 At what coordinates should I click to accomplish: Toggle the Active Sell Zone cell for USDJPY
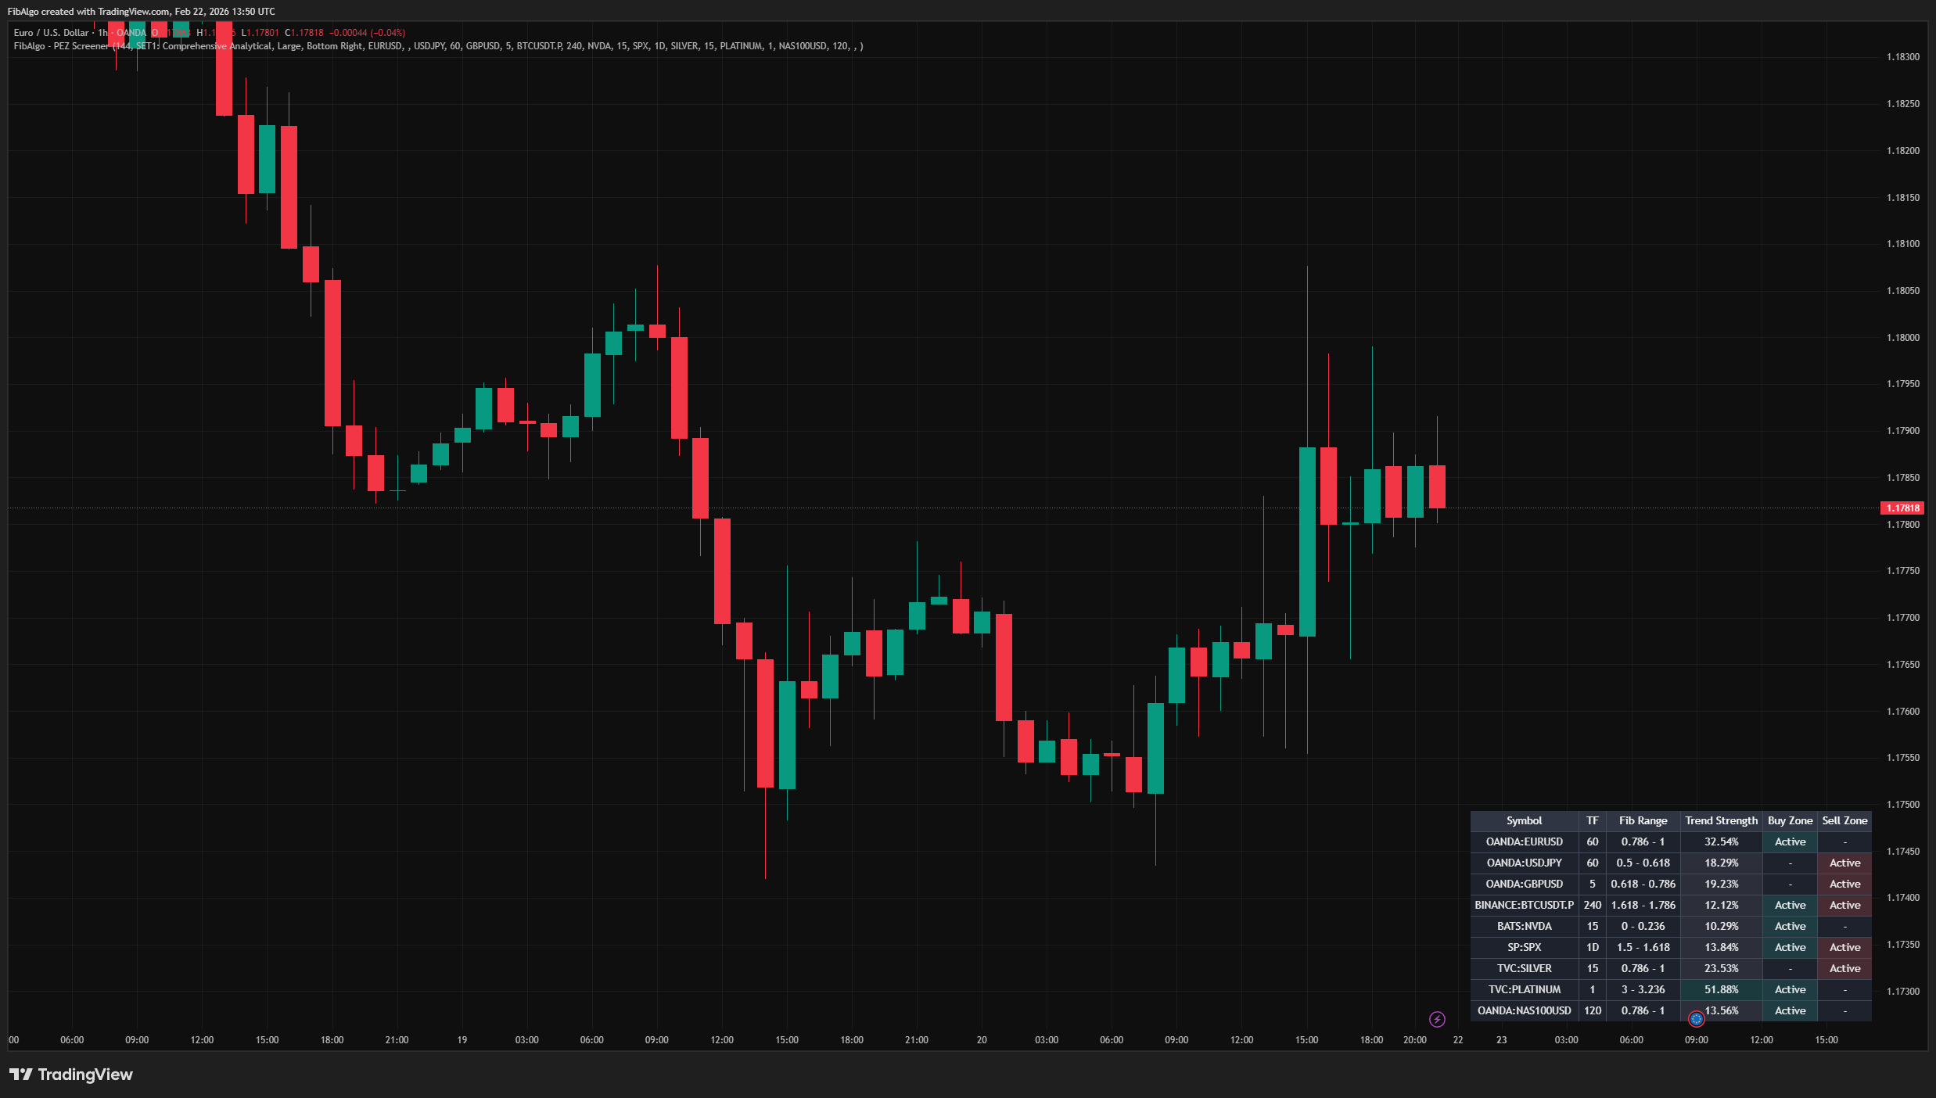tap(1844, 863)
